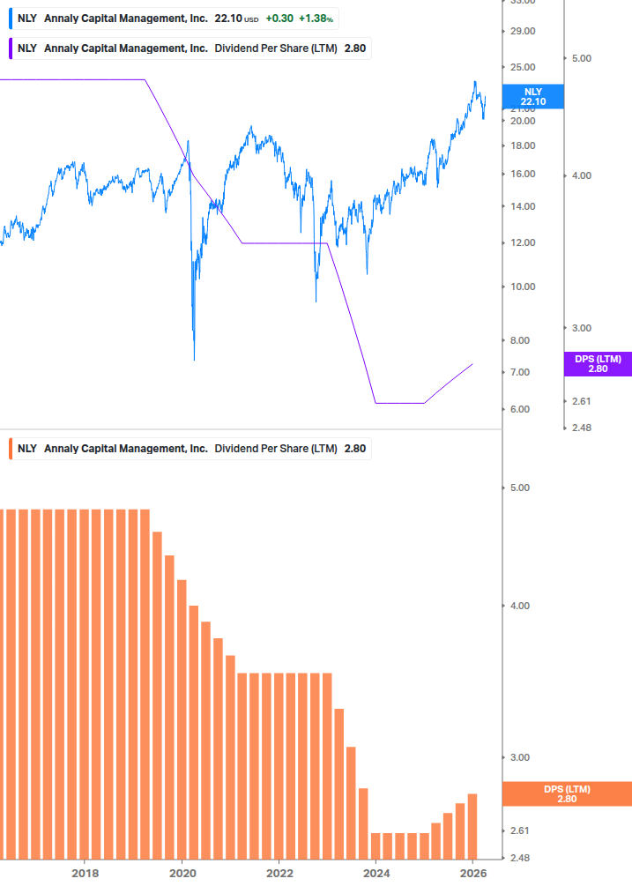The width and height of the screenshot is (632, 886).
Task: Click the 10.00 price axis label
Action: coord(523,287)
